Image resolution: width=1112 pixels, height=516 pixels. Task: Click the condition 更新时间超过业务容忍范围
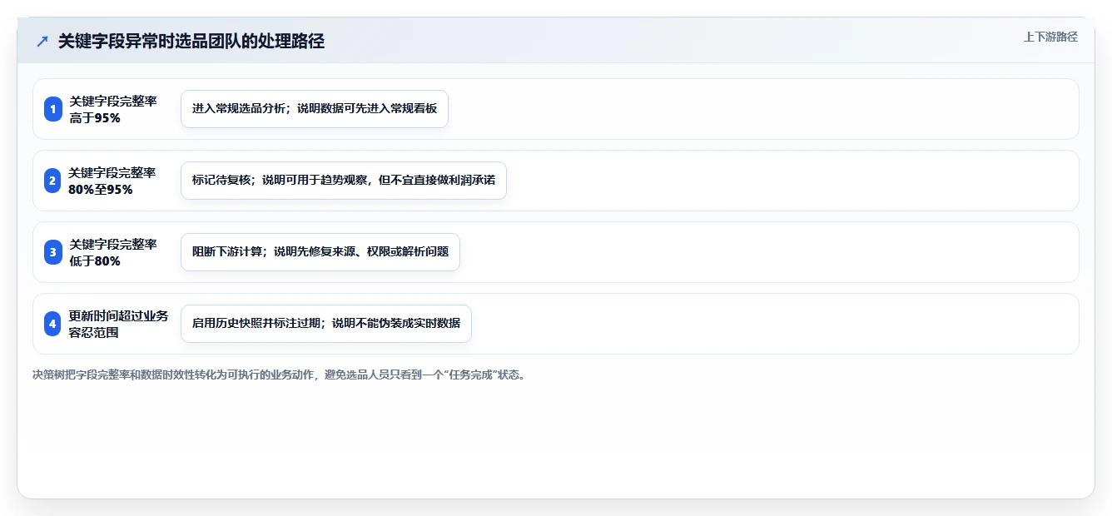[119, 324]
